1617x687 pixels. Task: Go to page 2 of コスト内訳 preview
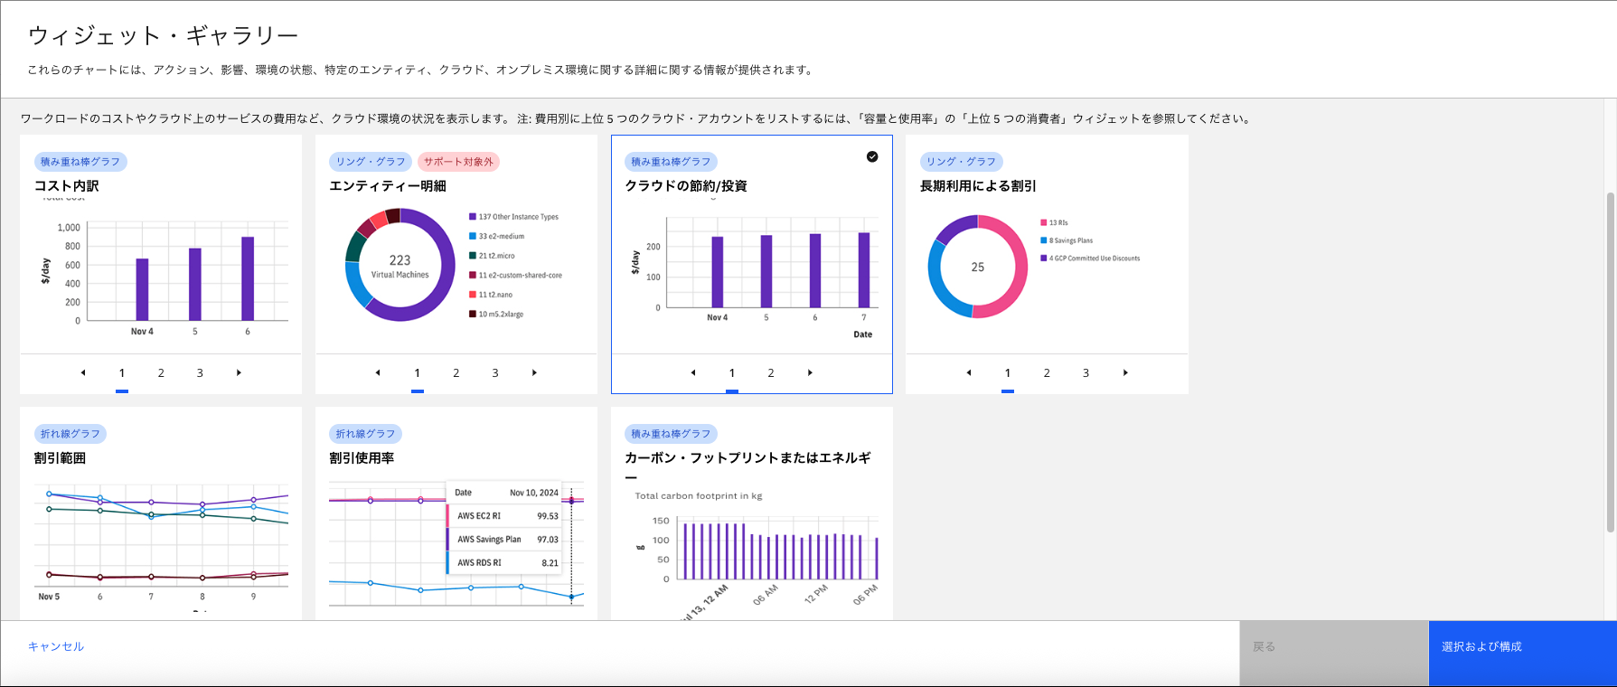pyautogui.click(x=161, y=372)
